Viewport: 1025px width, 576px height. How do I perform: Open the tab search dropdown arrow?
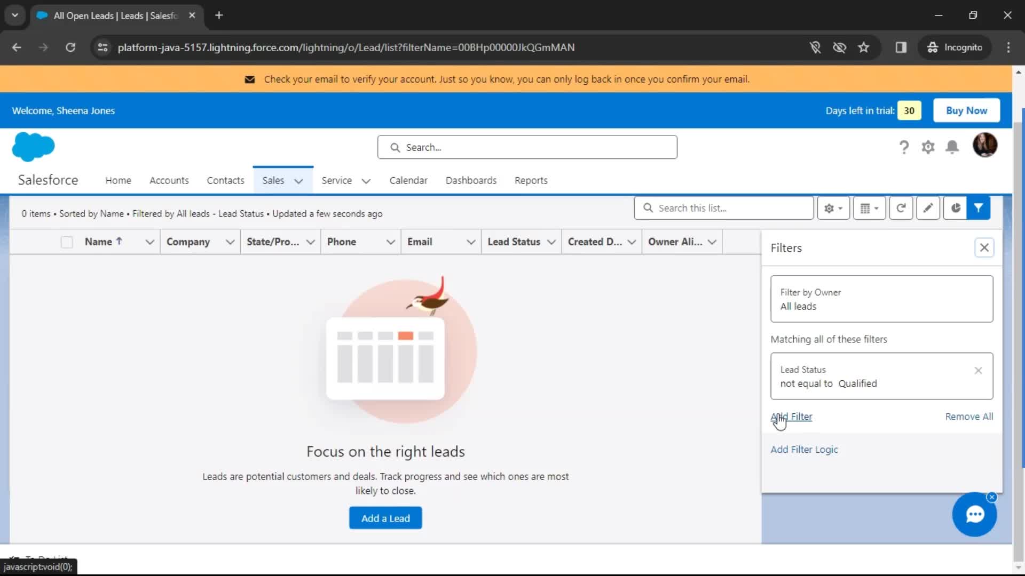[x=15, y=15]
